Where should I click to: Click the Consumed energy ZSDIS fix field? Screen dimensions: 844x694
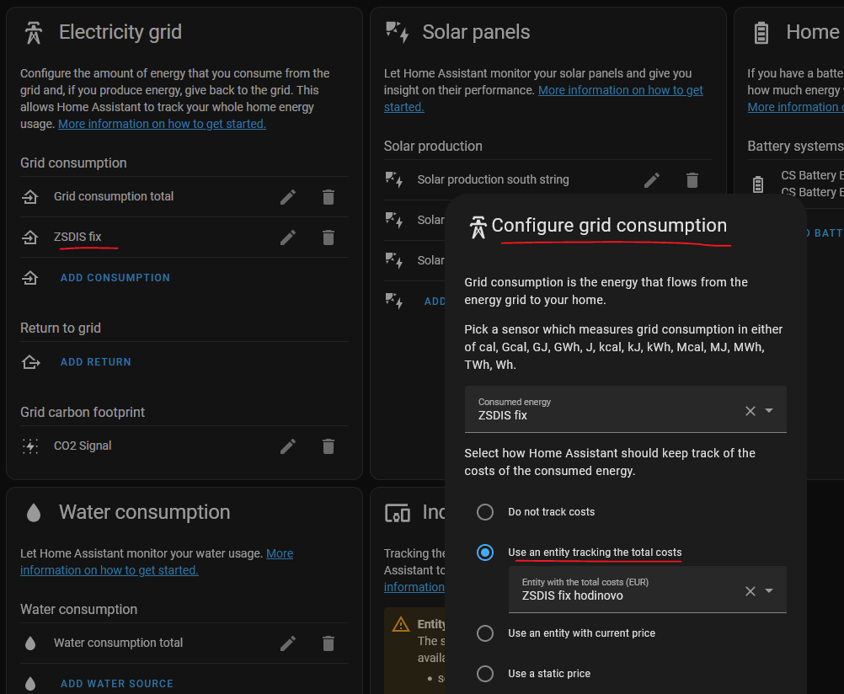click(626, 409)
